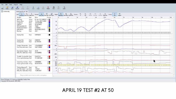Select the open CSV file tab
176x99 pixels.
pos(21,12)
